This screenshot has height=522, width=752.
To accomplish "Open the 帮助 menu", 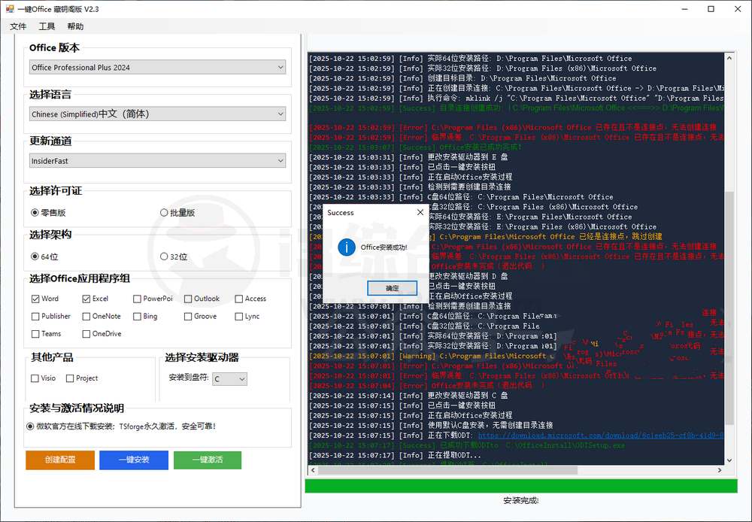I will pyautogui.click(x=74, y=26).
